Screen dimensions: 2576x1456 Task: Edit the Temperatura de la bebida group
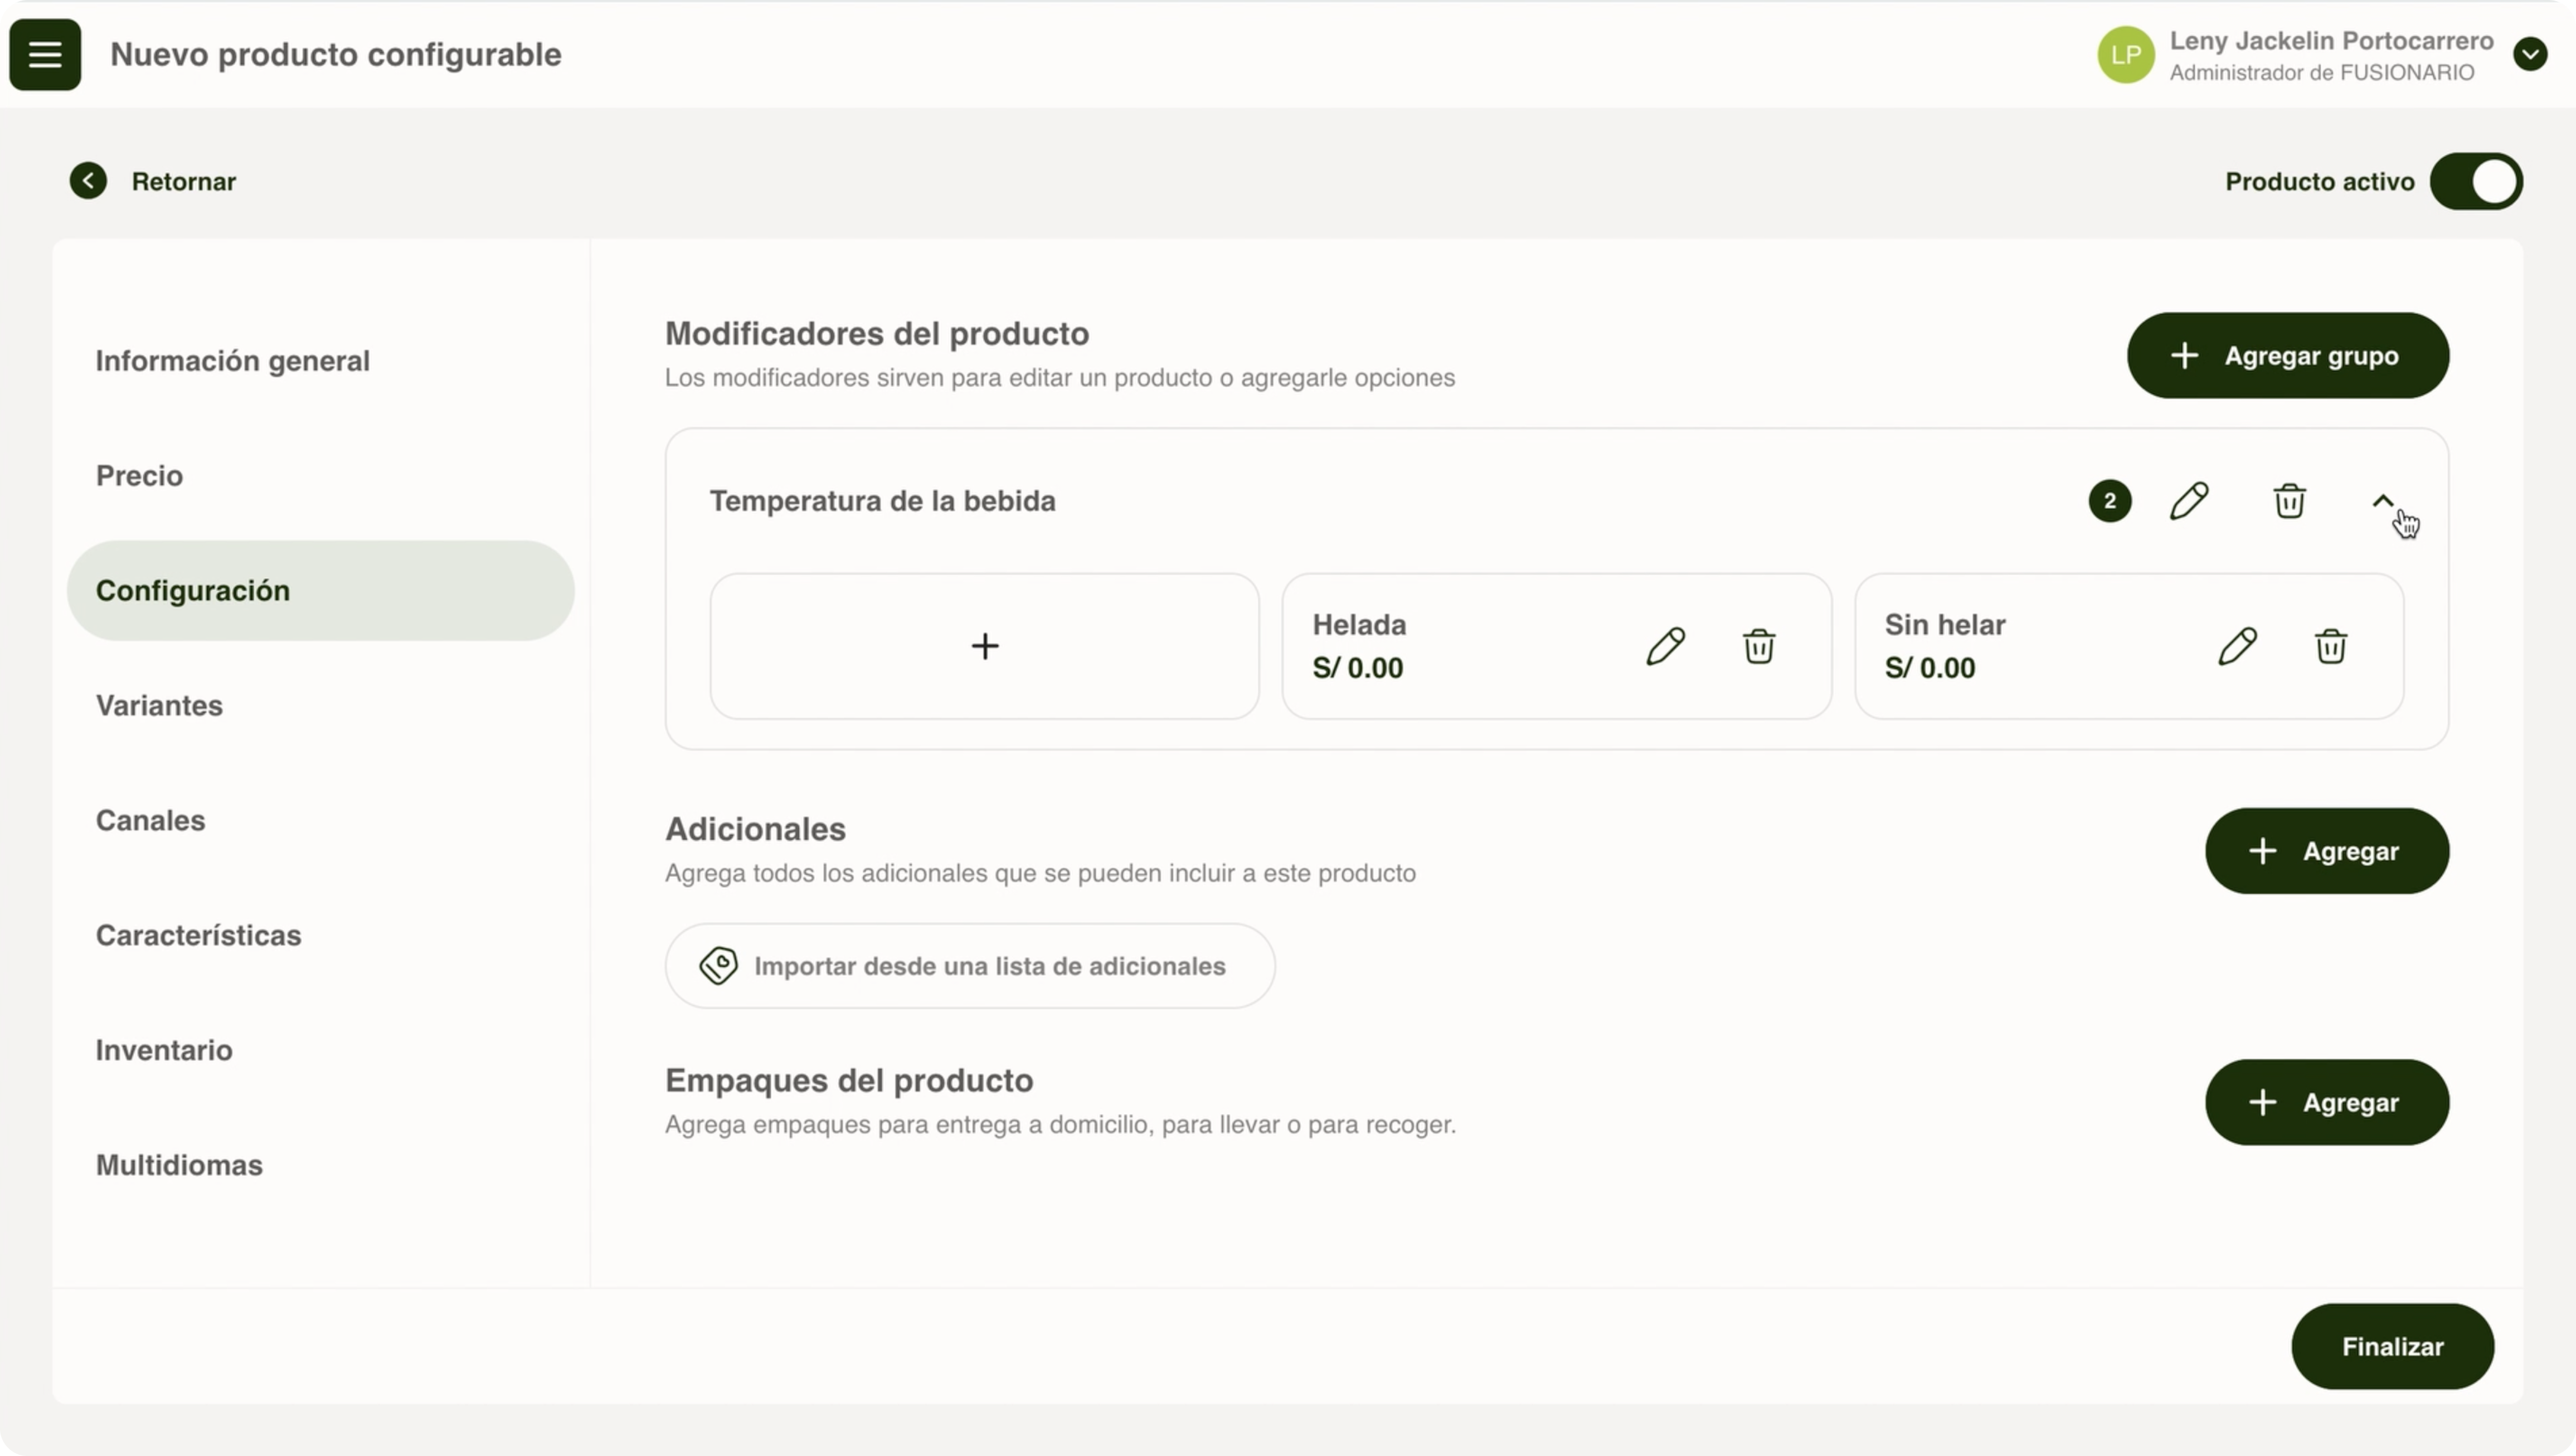point(2189,501)
